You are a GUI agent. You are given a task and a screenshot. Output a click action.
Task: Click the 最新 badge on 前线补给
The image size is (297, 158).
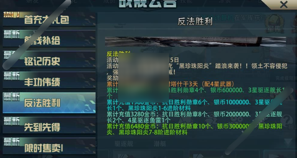click(x=11, y=34)
